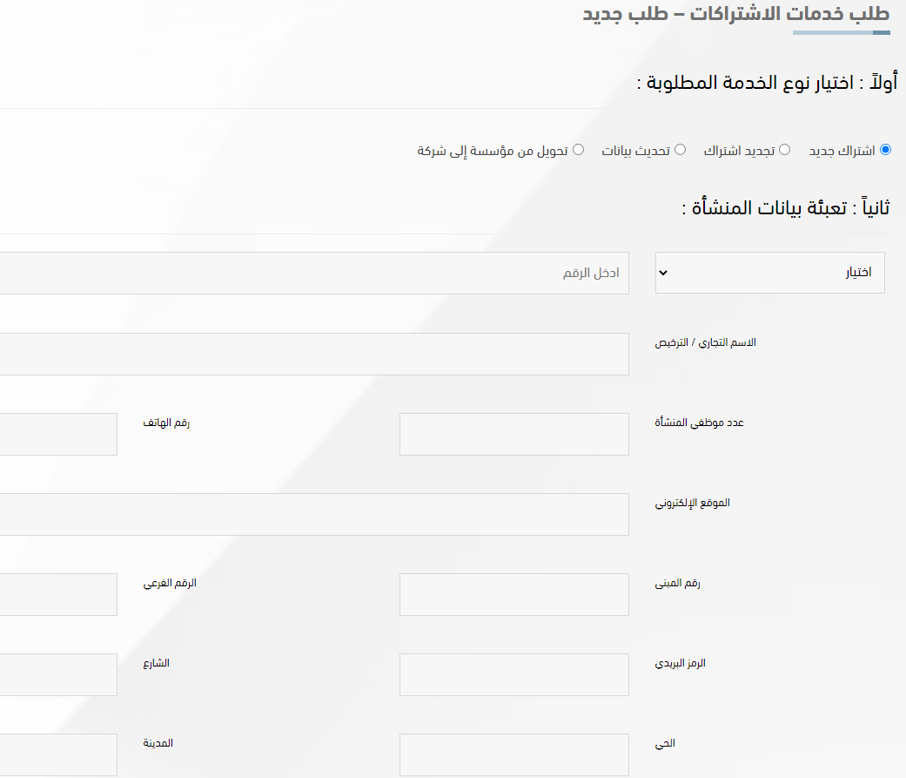Screen dimensions: 906x778
Task: Choose the تجديد اشتراك radio option
Action: click(x=784, y=150)
